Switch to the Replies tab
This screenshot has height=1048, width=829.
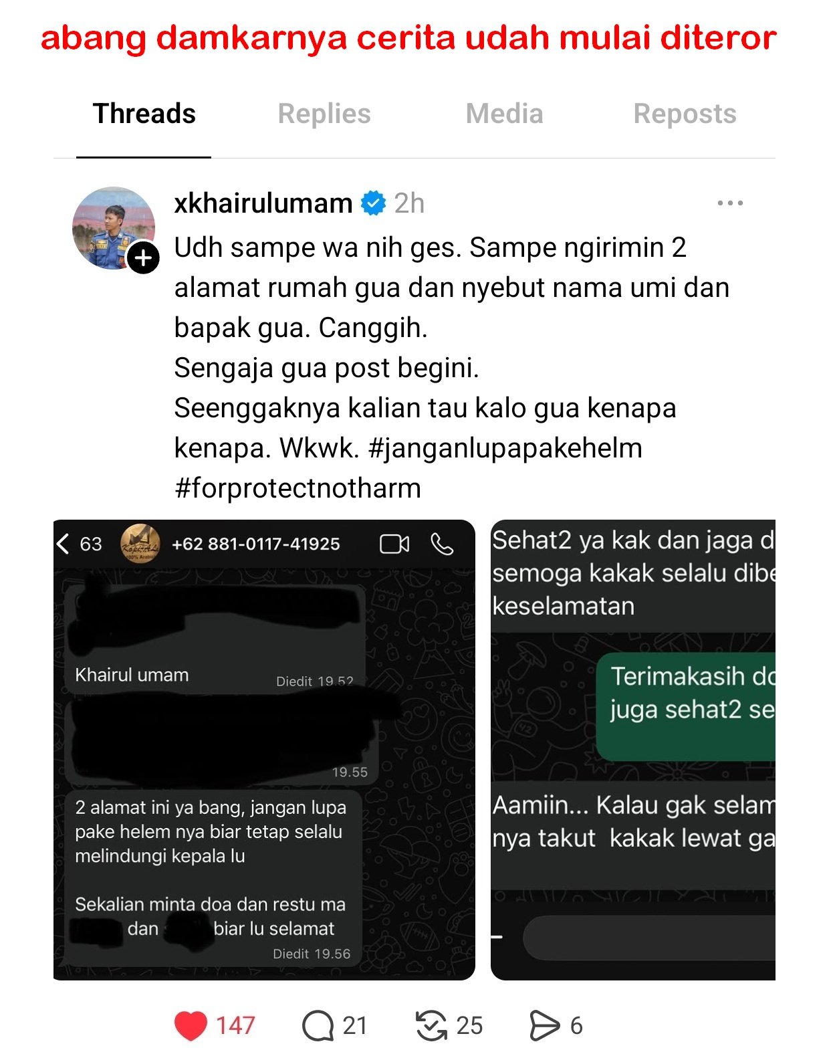[324, 114]
